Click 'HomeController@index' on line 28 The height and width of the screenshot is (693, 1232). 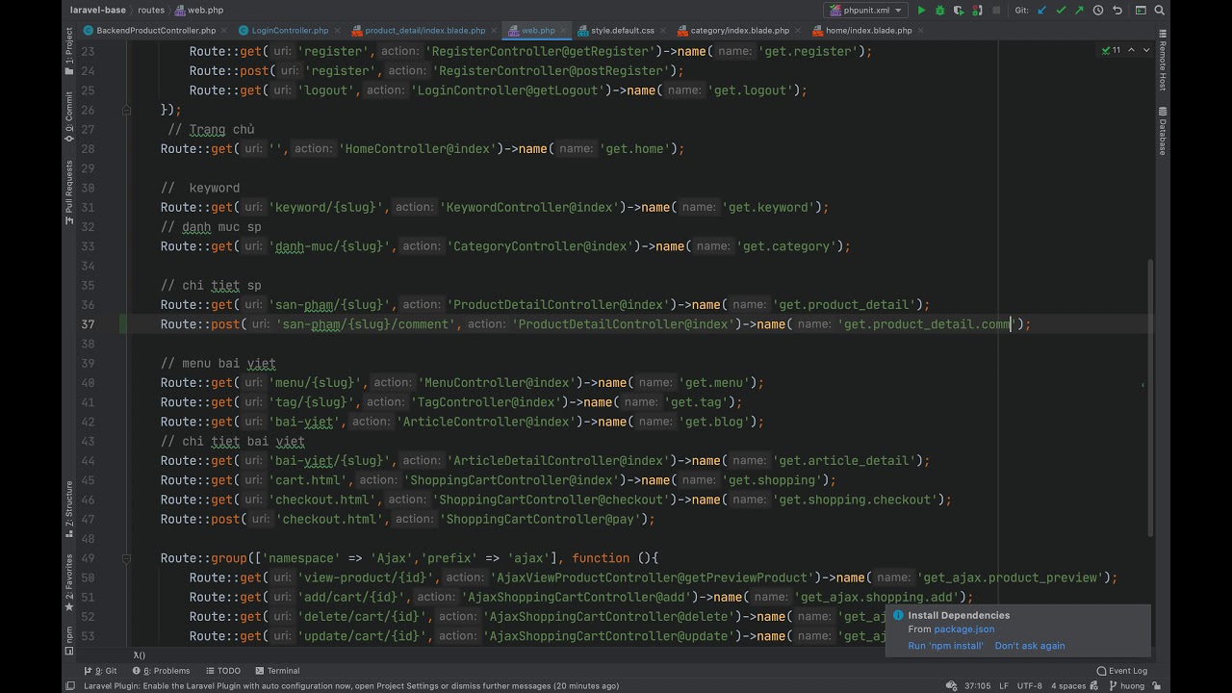coord(419,149)
